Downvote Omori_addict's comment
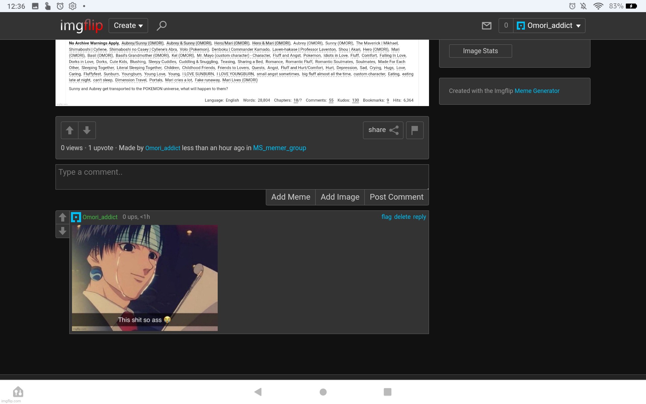Screen dimensions: 646x404 63,231
